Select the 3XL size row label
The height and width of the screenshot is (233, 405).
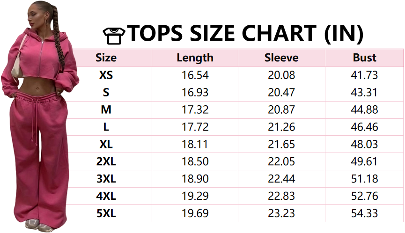click(x=106, y=179)
